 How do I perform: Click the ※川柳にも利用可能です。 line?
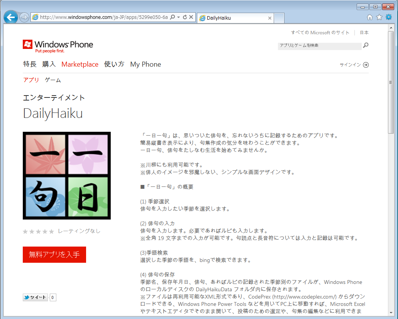coord(172,165)
